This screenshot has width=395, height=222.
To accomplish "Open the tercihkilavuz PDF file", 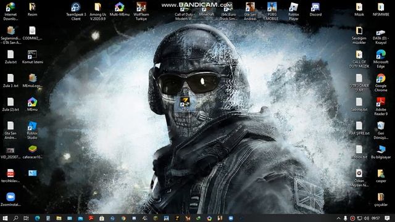I will click(x=10, y=176).
